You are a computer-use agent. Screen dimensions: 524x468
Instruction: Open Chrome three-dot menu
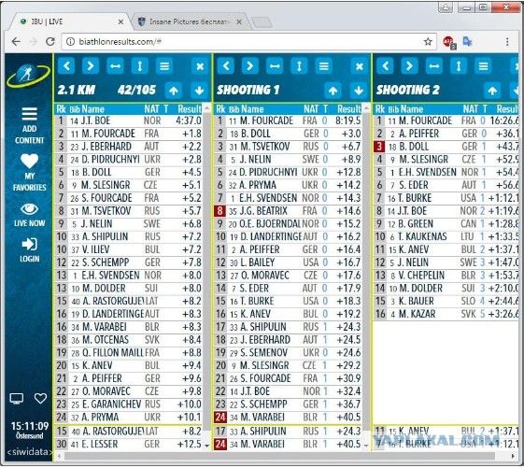(x=507, y=42)
